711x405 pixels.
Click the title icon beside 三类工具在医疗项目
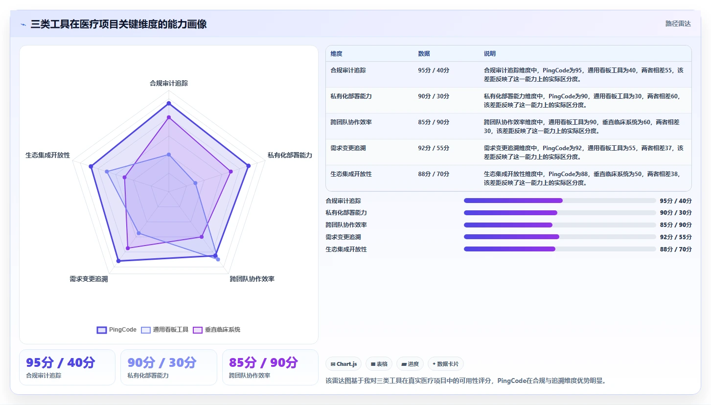[x=23, y=24]
